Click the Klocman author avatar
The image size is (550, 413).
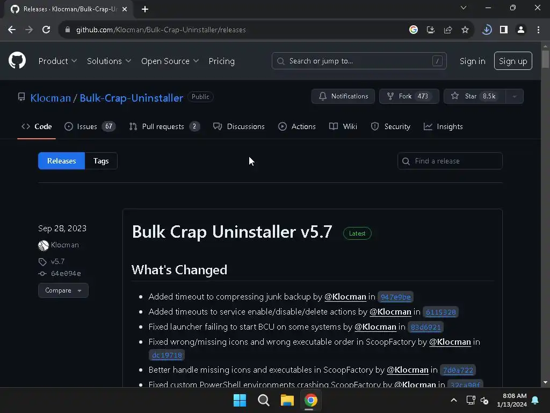tap(43, 245)
